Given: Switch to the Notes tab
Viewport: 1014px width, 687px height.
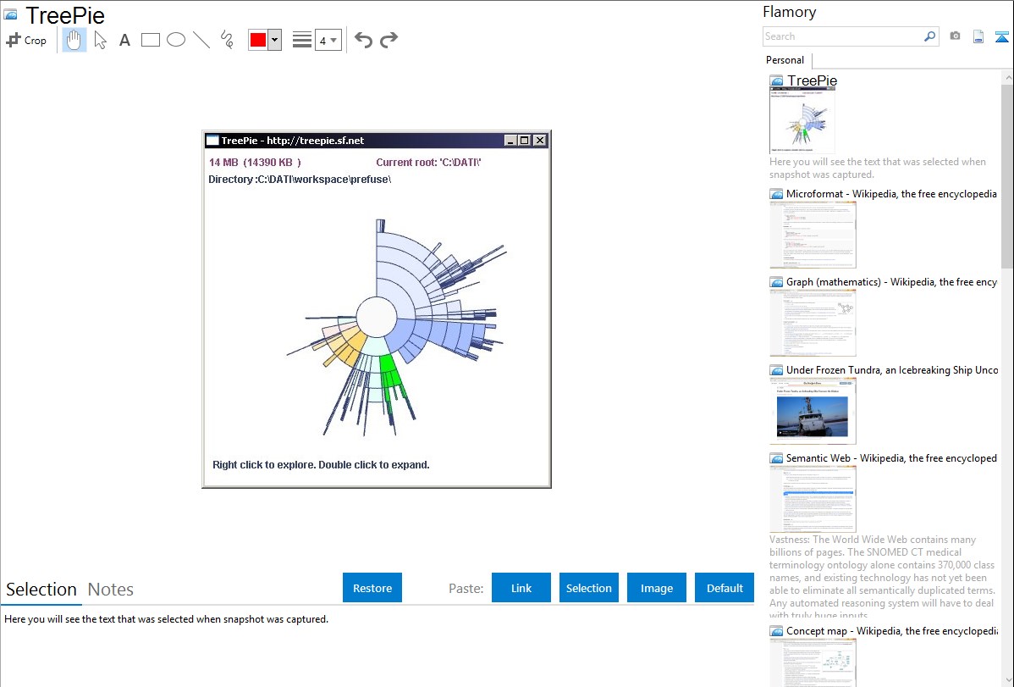Looking at the screenshot, I should tap(111, 590).
